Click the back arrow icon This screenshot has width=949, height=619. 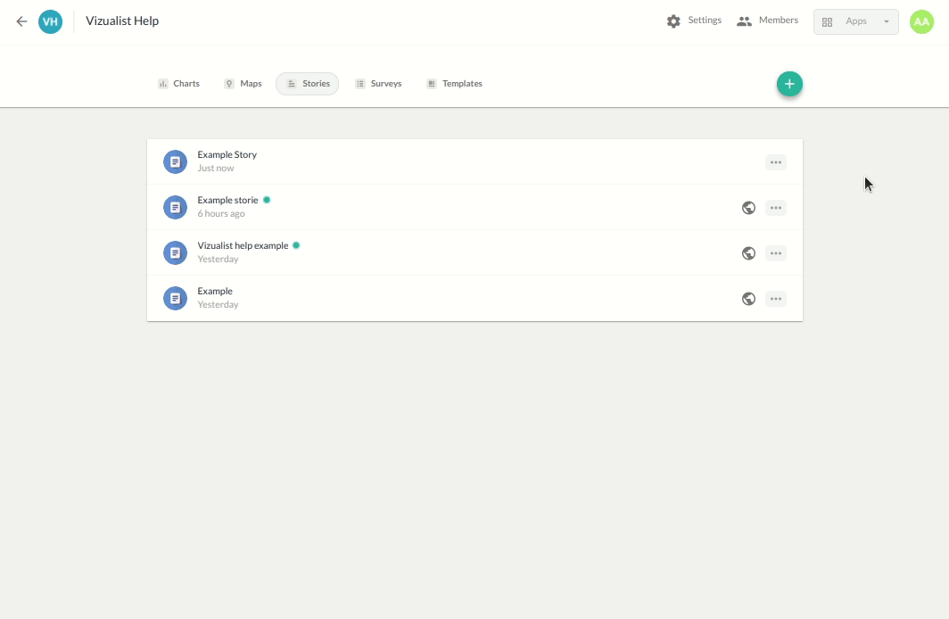(x=21, y=21)
